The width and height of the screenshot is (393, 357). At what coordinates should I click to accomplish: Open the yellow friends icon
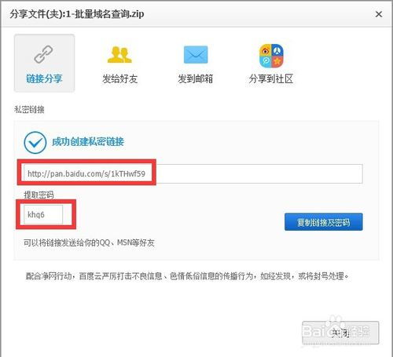[119, 55]
